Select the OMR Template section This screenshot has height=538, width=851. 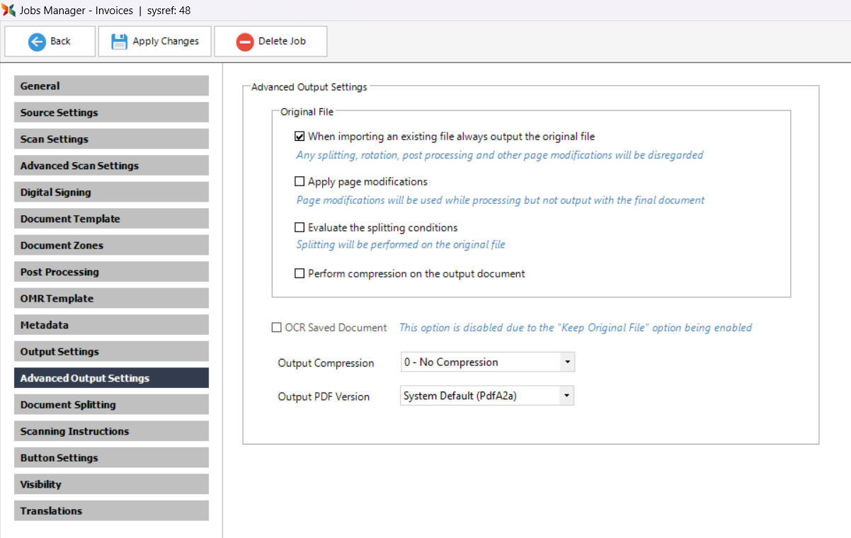pyautogui.click(x=111, y=299)
